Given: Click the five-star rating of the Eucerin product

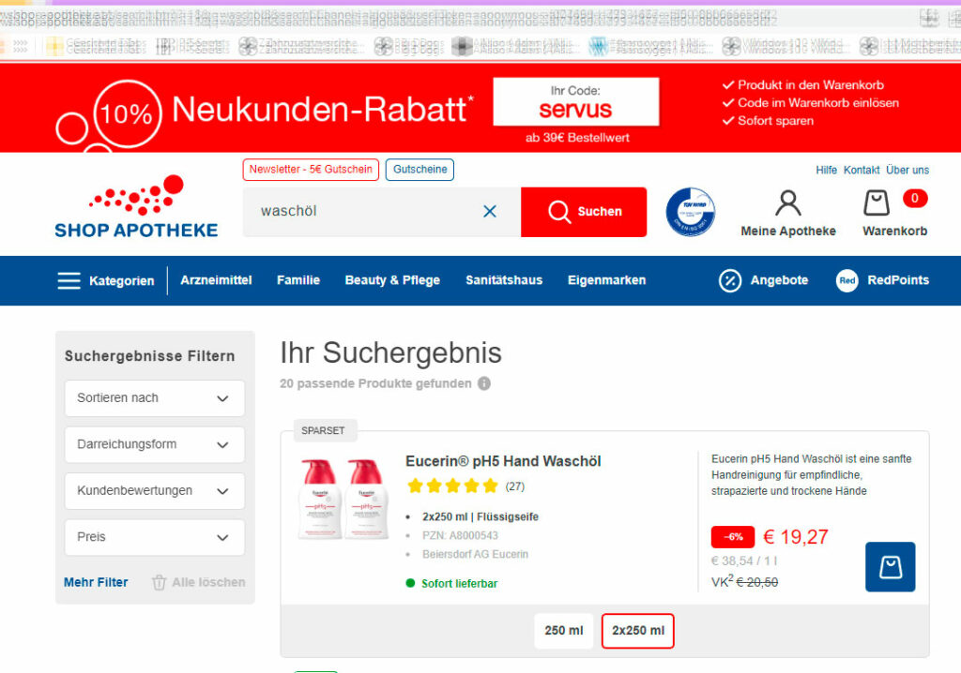Looking at the screenshot, I should click(x=452, y=486).
